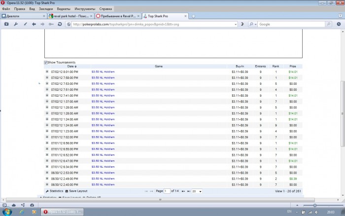Sort by the Date column header

pyautogui.click(x=70, y=66)
